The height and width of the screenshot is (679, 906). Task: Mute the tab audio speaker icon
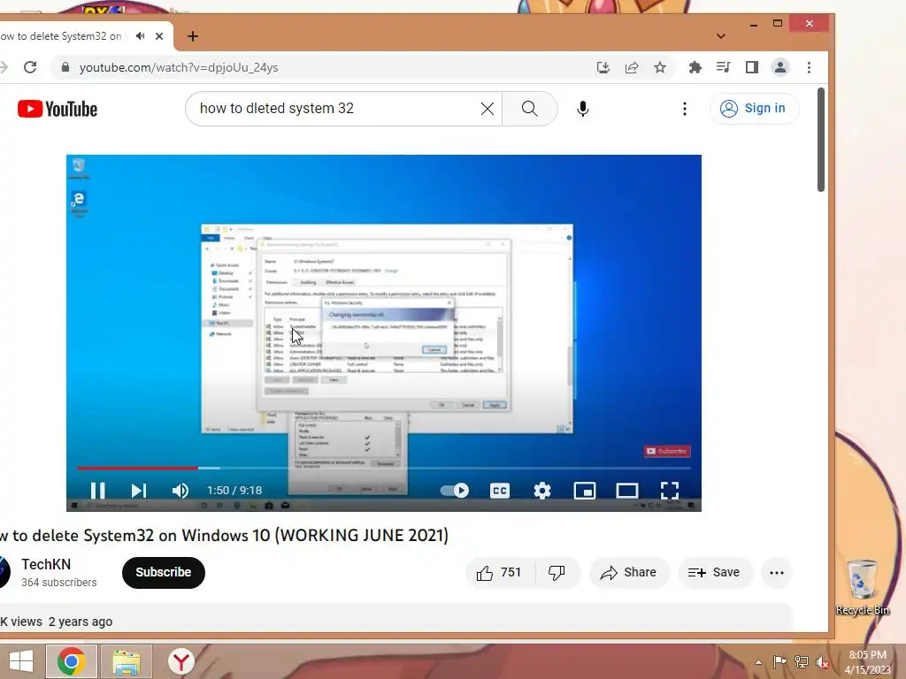[x=140, y=35]
